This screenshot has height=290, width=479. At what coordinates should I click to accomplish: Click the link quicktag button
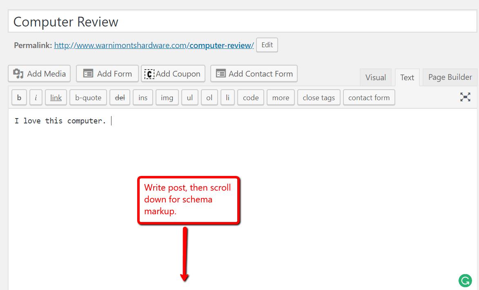coord(56,97)
